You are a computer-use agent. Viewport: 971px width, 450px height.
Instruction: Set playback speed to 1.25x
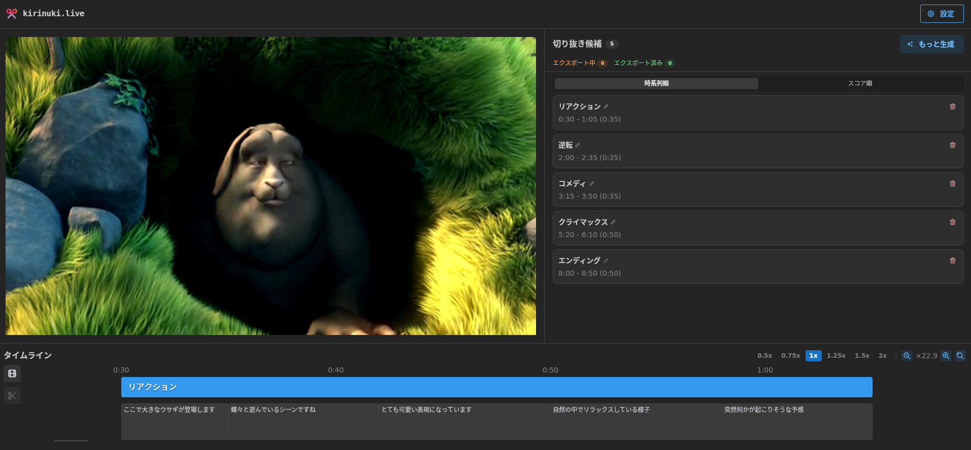coord(836,356)
